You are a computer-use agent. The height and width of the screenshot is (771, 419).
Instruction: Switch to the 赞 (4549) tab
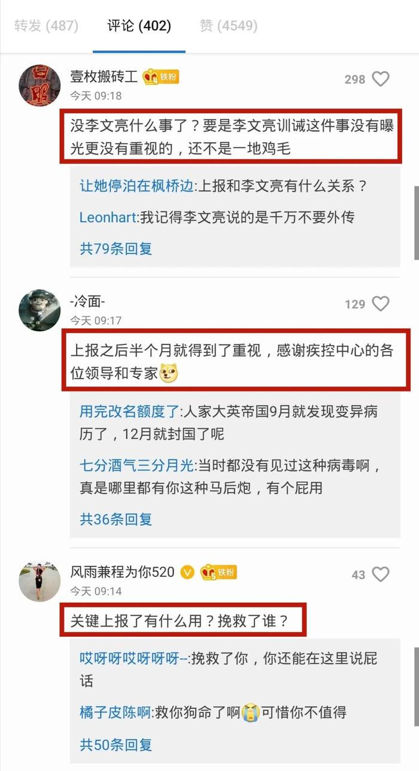coord(229,26)
